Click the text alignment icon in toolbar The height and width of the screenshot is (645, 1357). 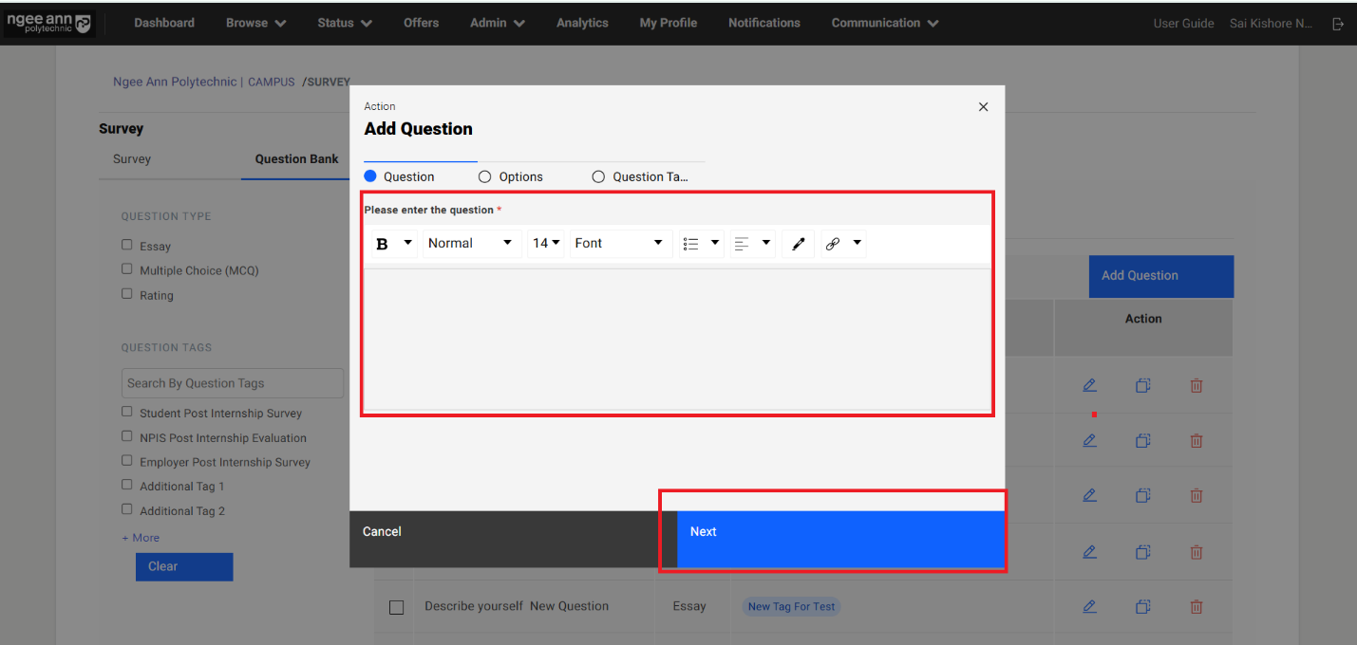click(x=743, y=244)
